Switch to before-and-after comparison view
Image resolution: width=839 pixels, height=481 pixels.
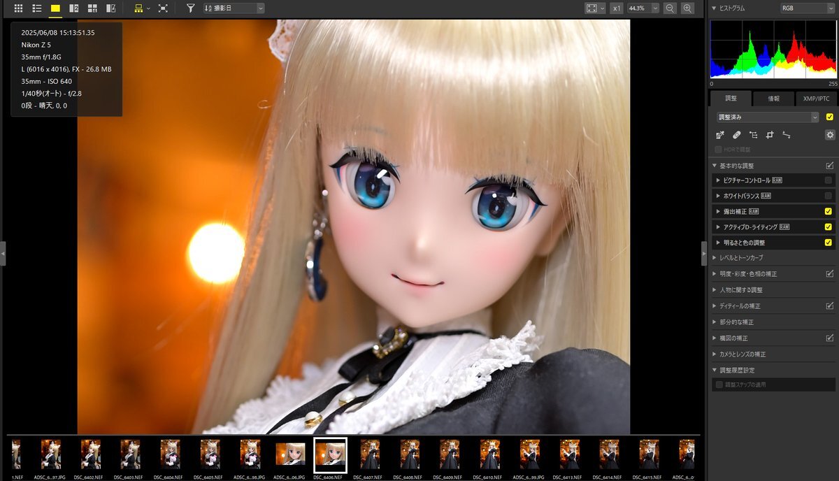point(110,8)
